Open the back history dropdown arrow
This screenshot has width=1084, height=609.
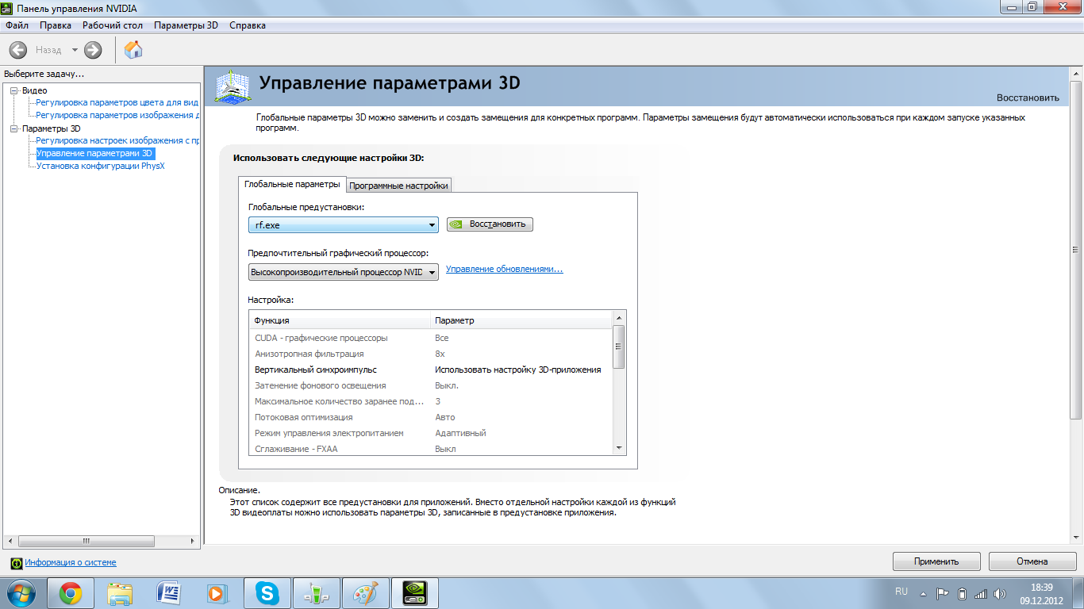(x=75, y=50)
